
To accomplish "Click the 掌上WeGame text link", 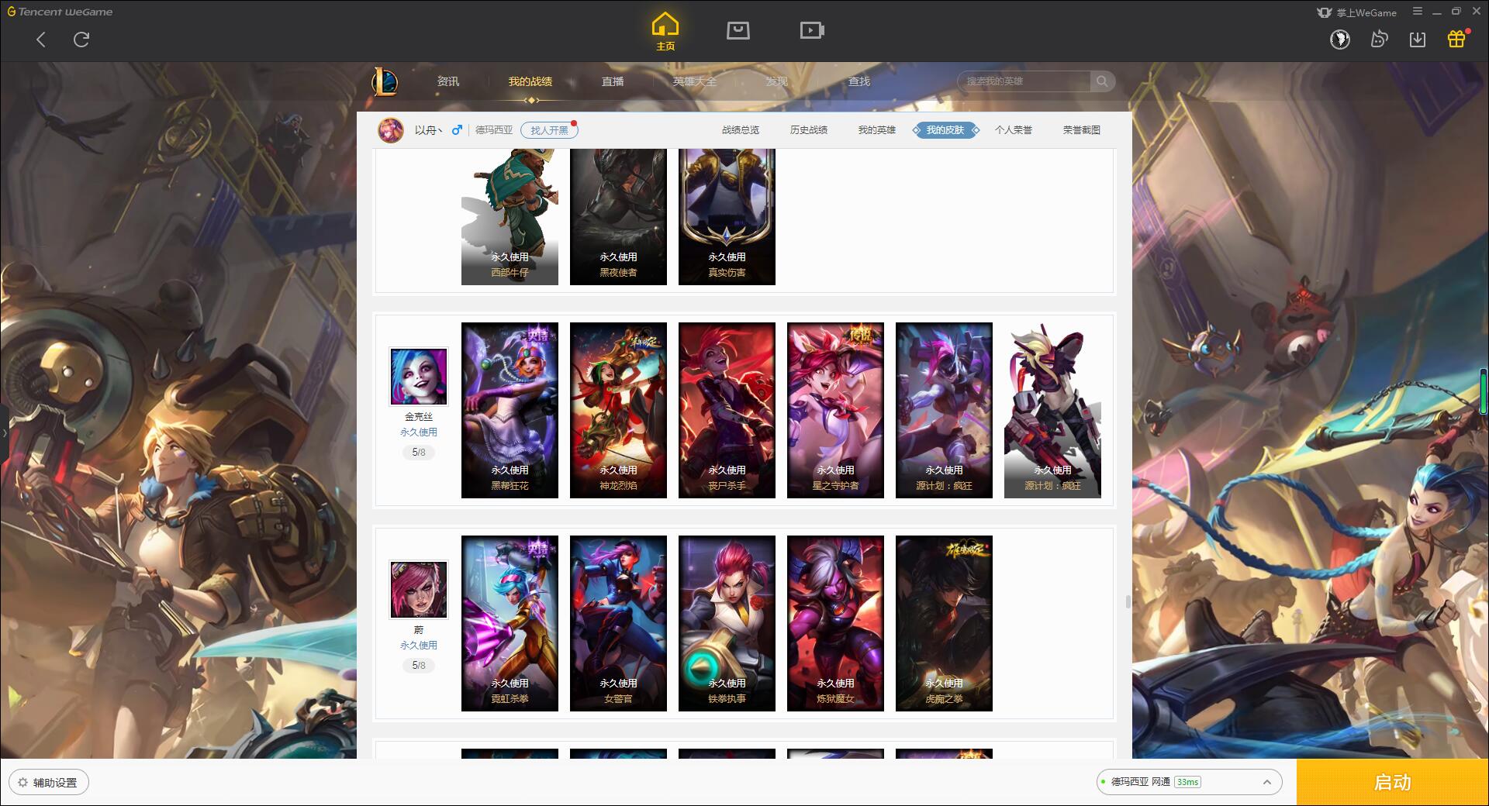I will click(x=1366, y=12).
